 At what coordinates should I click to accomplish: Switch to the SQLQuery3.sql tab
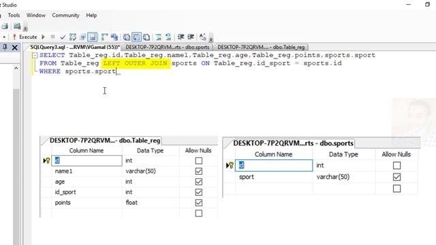(74, 47)
